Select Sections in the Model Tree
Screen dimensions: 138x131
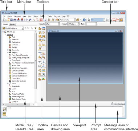coord(15,45)
